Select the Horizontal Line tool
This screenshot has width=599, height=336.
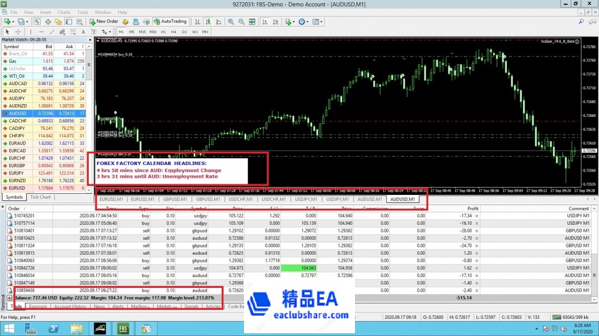tap(41, 32)
